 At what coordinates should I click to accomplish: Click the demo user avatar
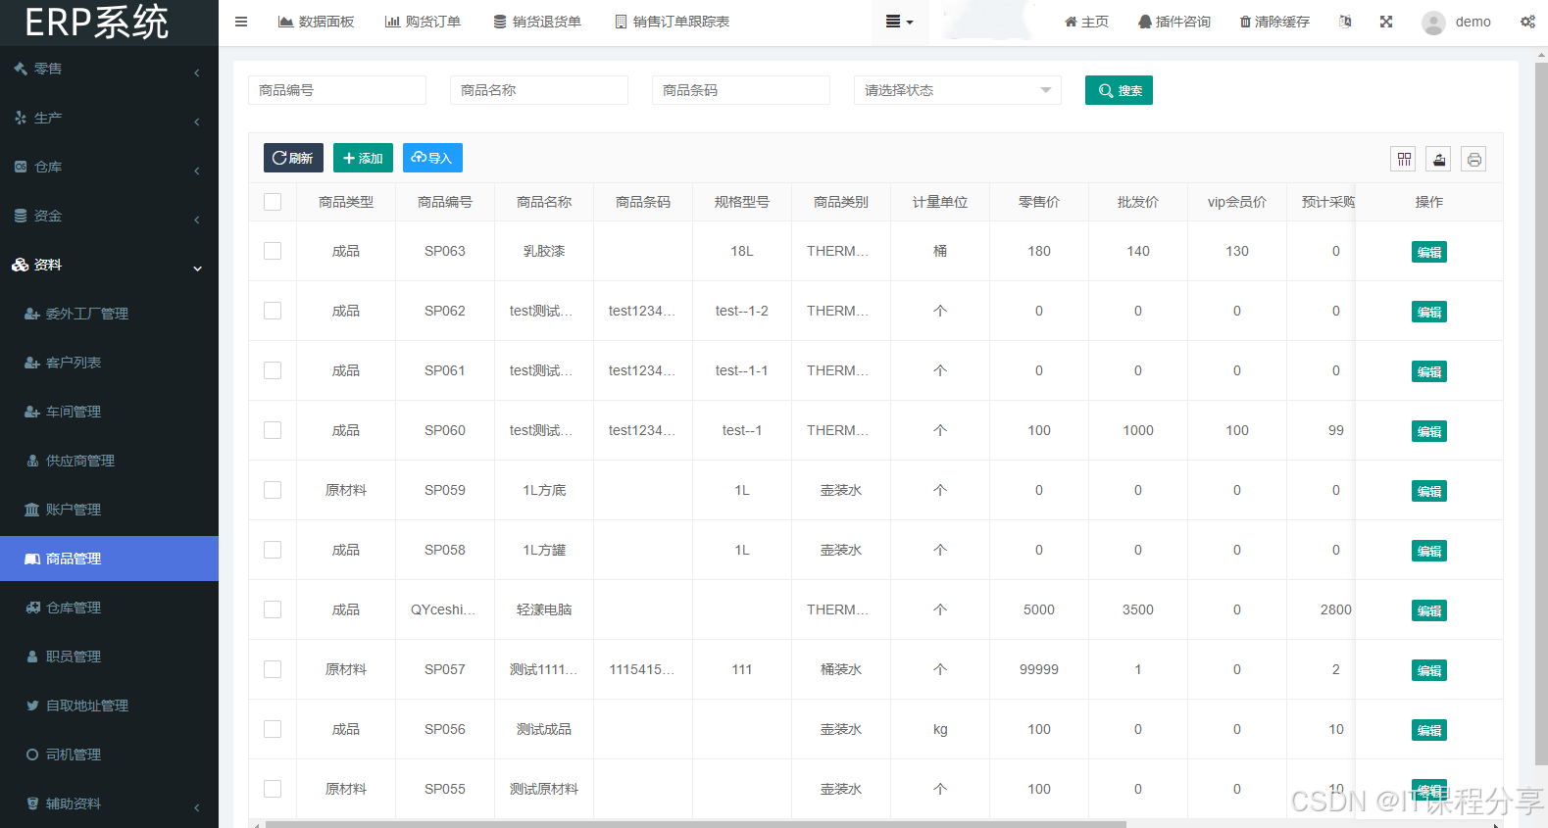tap(1433, 23)
